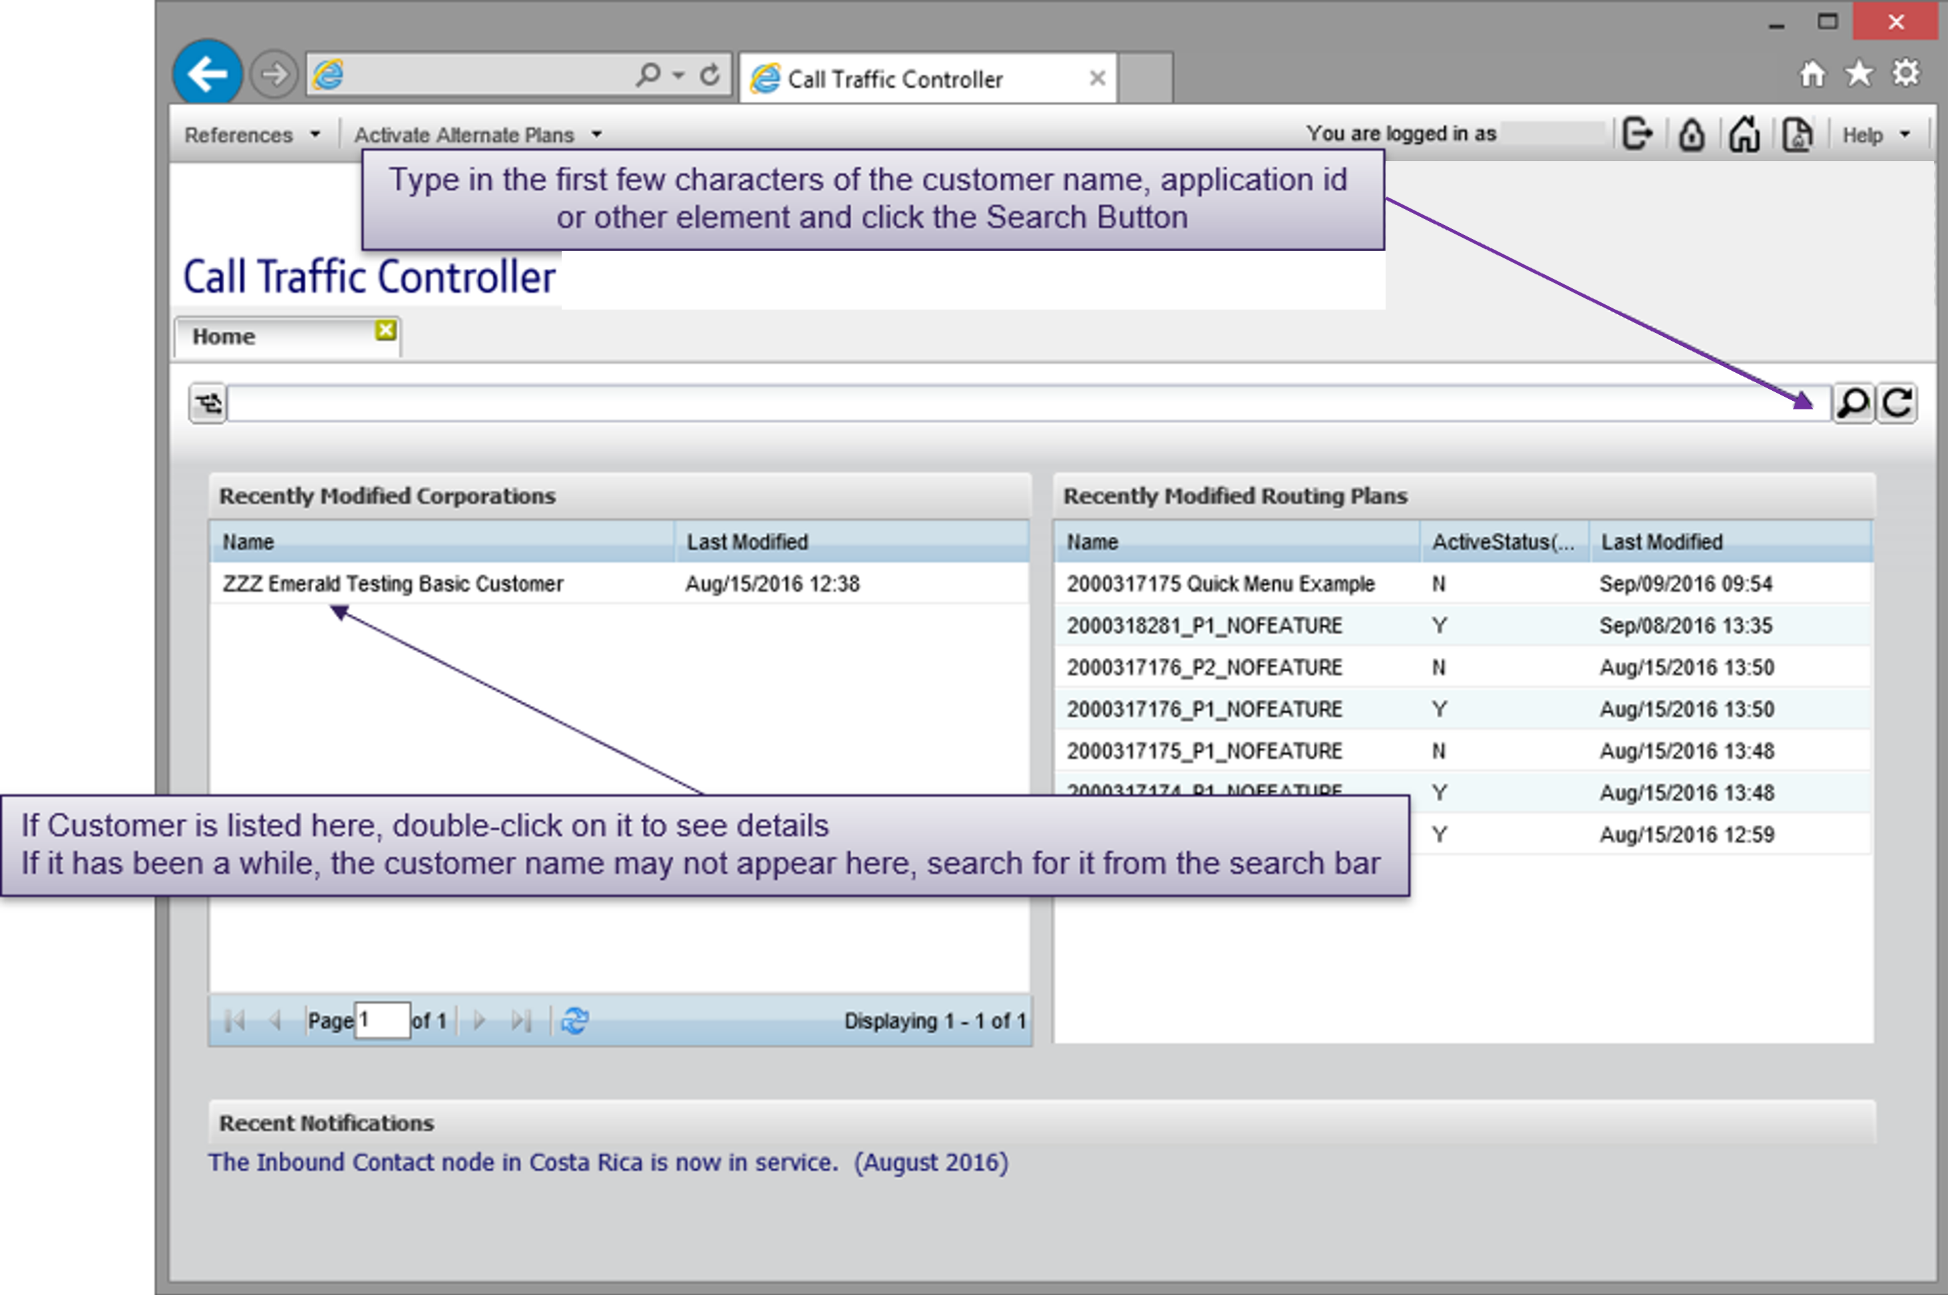Select 2000317175_P1_NOFEATURE routing plan
The height and width of the screenshot is (1295, 1948).
click(1463, 751)
